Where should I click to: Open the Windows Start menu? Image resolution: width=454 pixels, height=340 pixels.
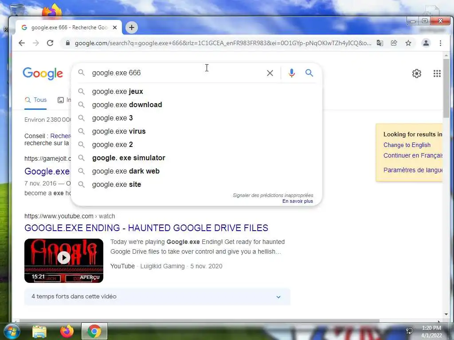(12, 331)
